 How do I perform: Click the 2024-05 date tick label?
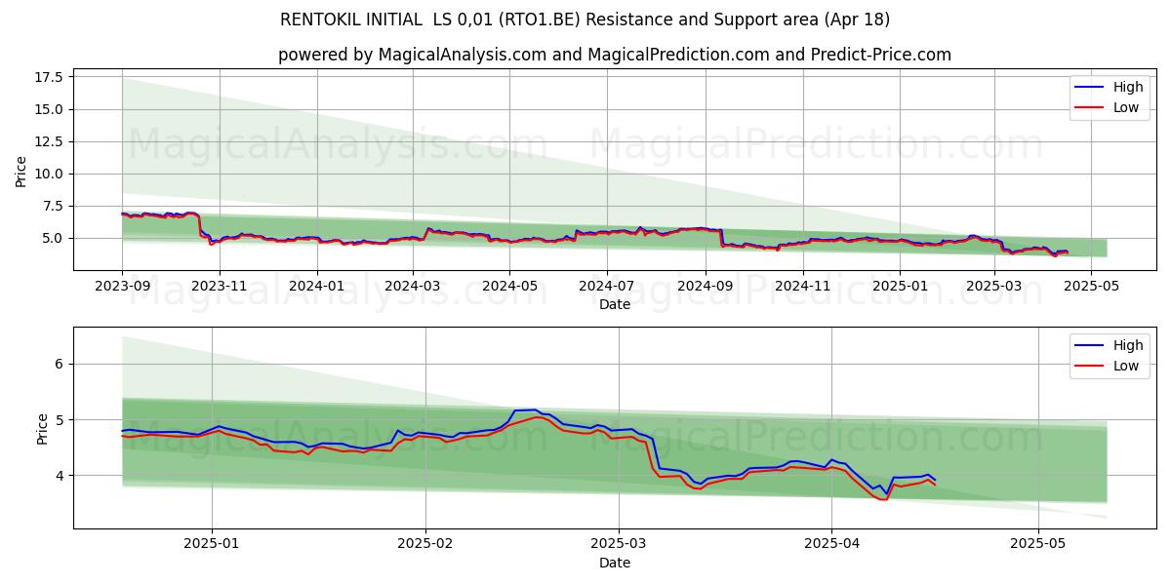pos(509,286)
